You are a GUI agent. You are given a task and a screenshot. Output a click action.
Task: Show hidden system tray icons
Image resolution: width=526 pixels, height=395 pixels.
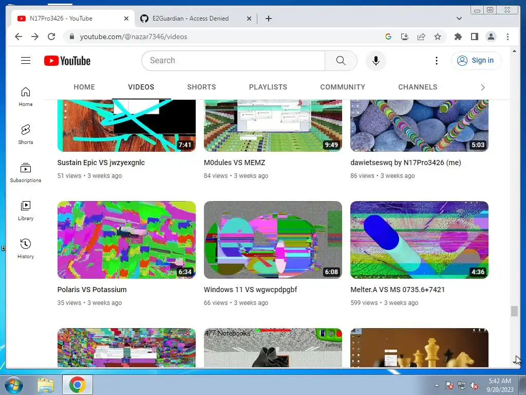[x=437, y=385]
